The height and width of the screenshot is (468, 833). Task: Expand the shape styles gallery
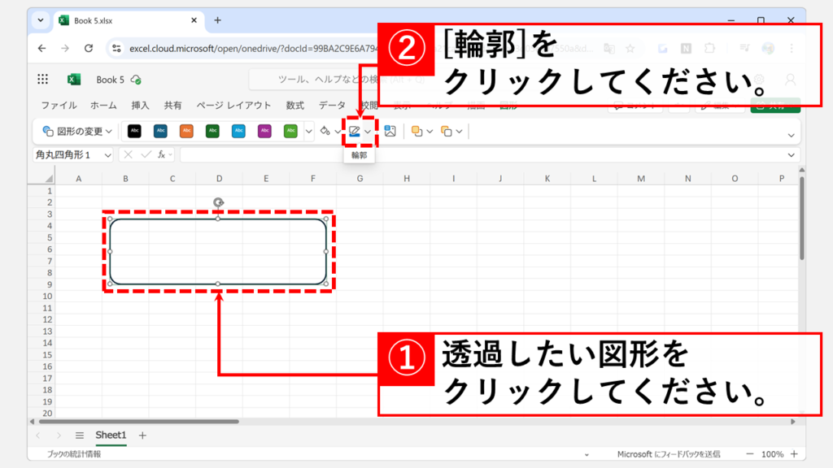(308, 131)
